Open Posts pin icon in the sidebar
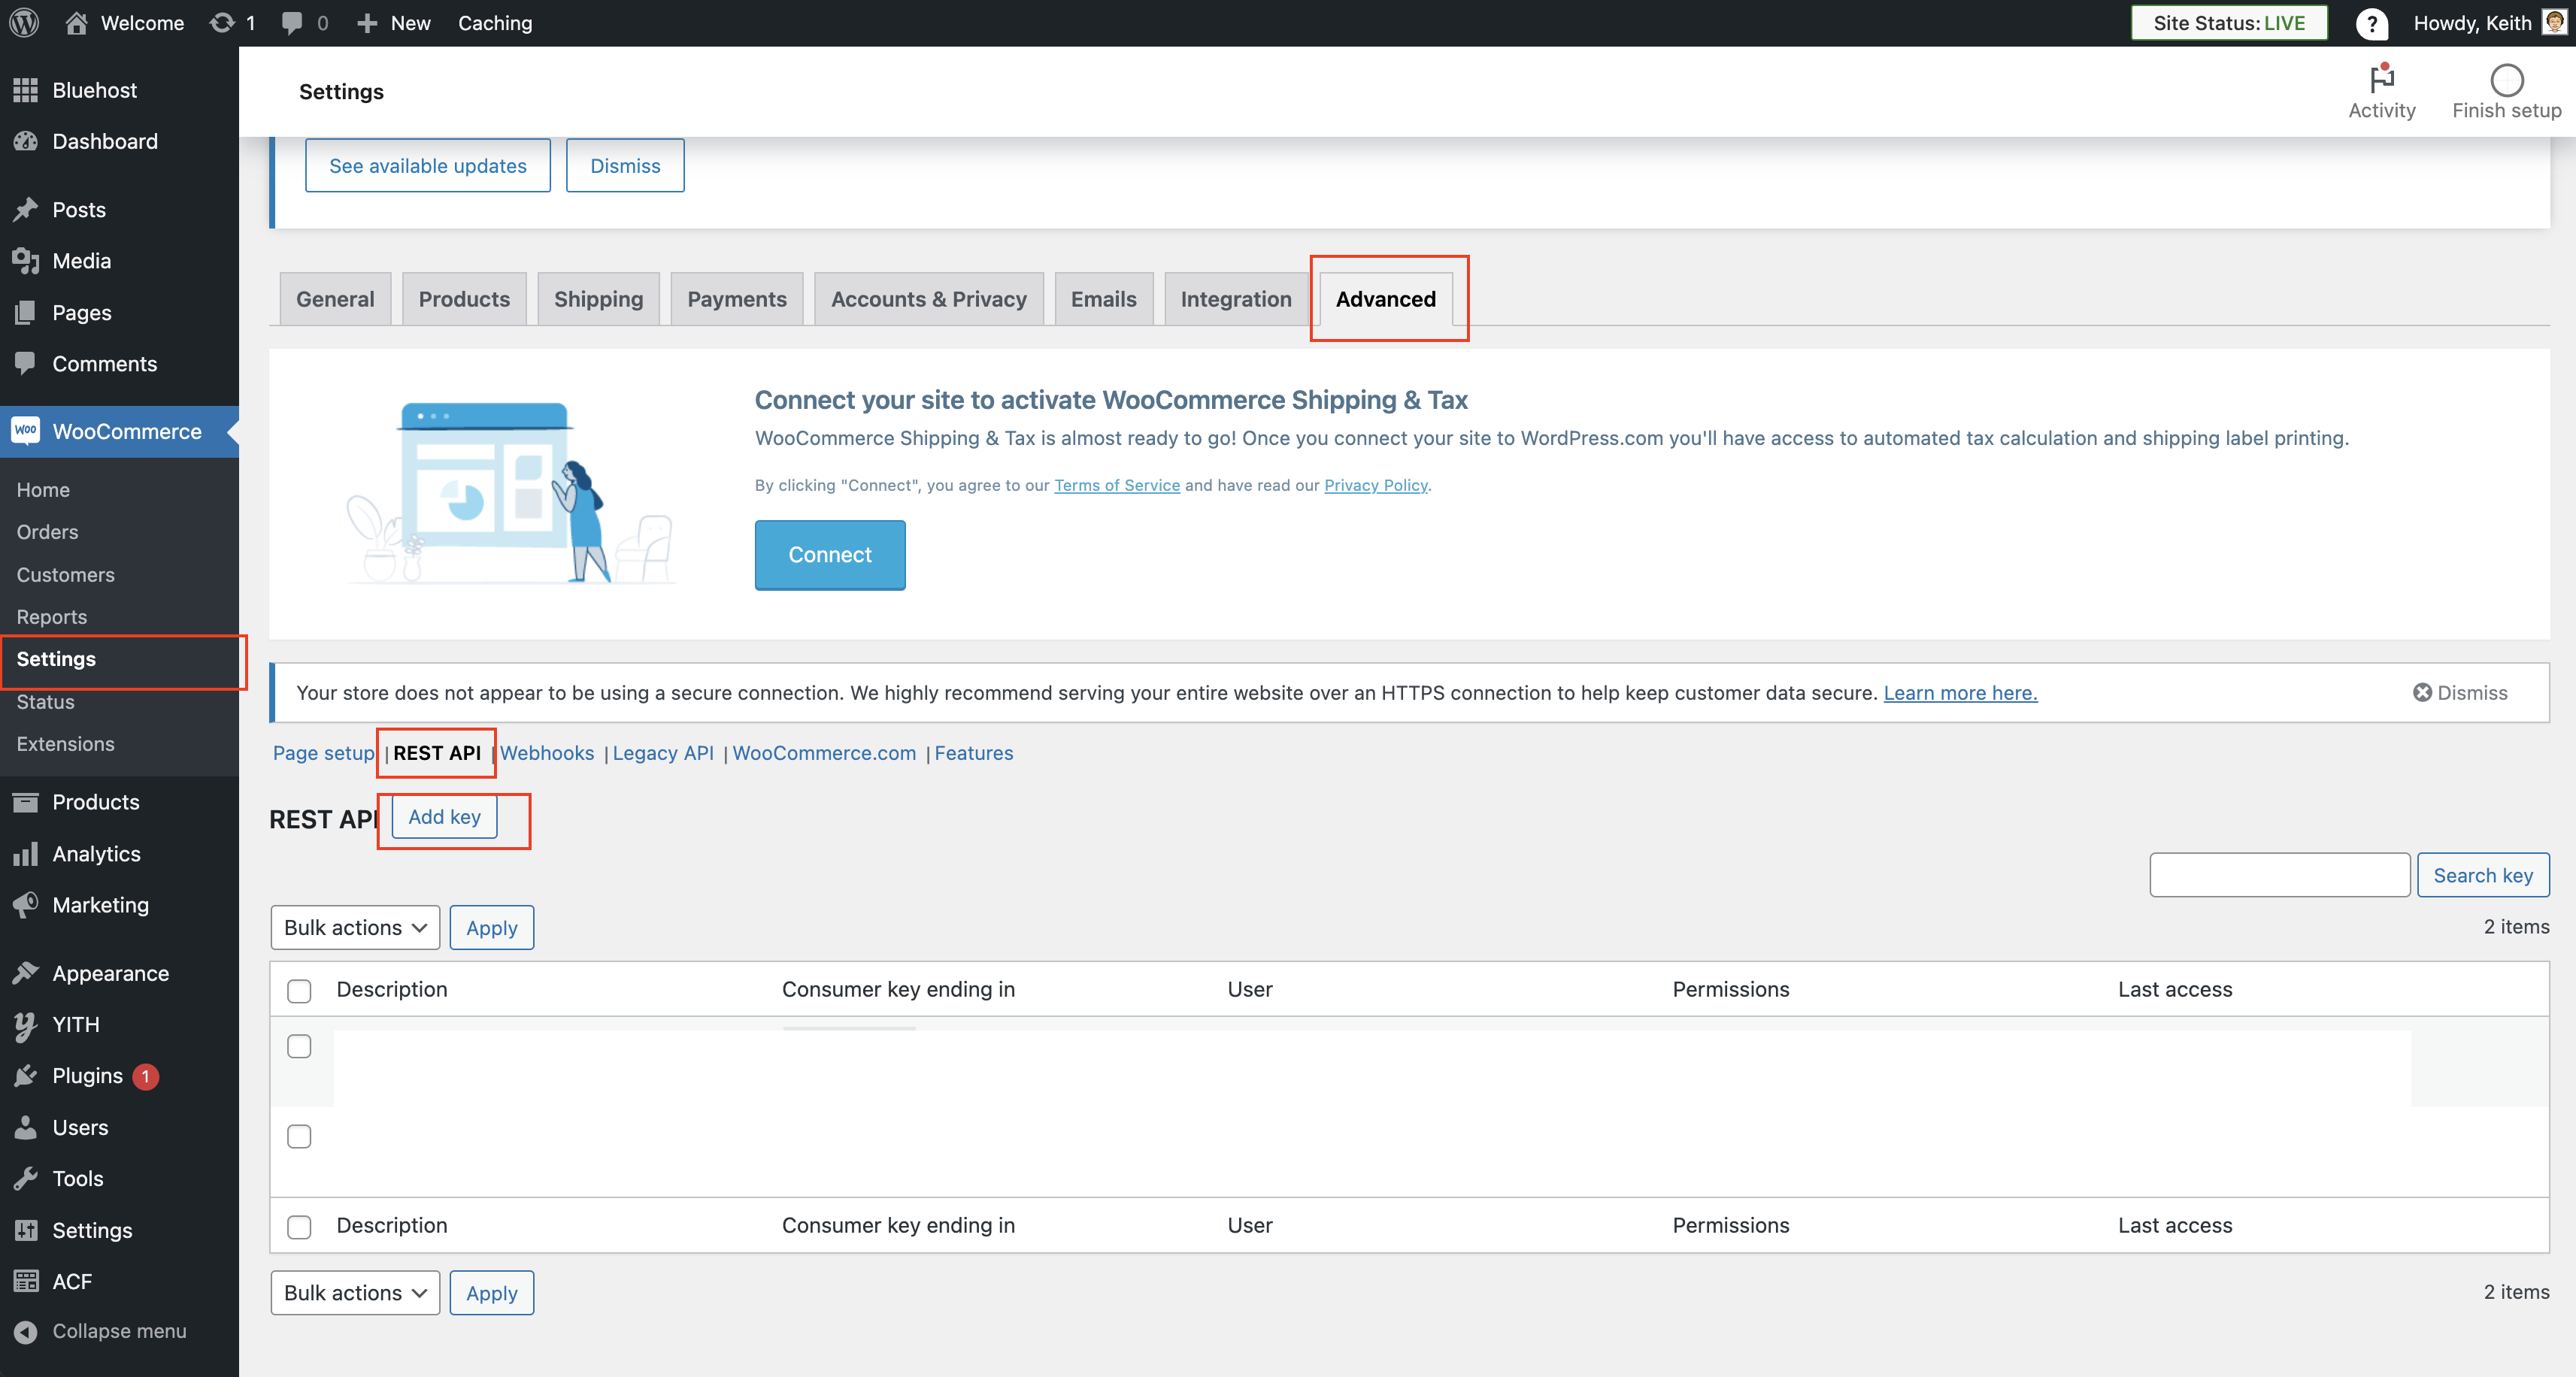Viewport: 2576px width, 1377px height. pyautogui.click(x=26, y=209)
